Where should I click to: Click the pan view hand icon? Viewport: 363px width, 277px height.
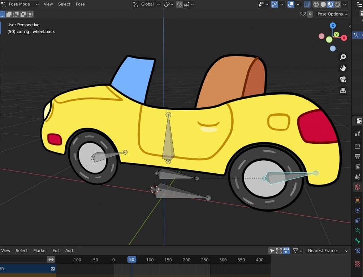(343, 68)
